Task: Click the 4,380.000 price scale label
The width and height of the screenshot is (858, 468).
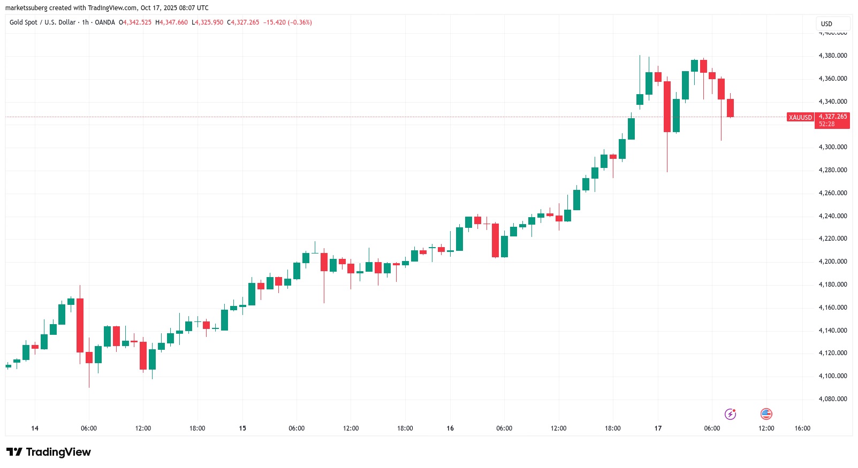Action: (833, 56)
